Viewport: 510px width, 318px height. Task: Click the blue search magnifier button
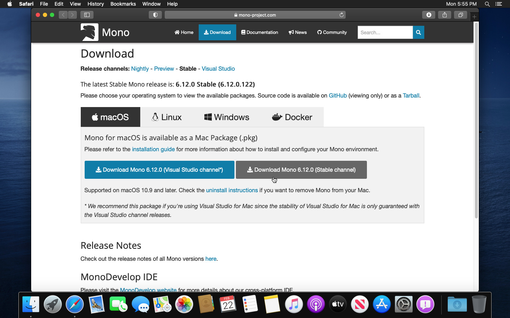[x=418, y=33]
